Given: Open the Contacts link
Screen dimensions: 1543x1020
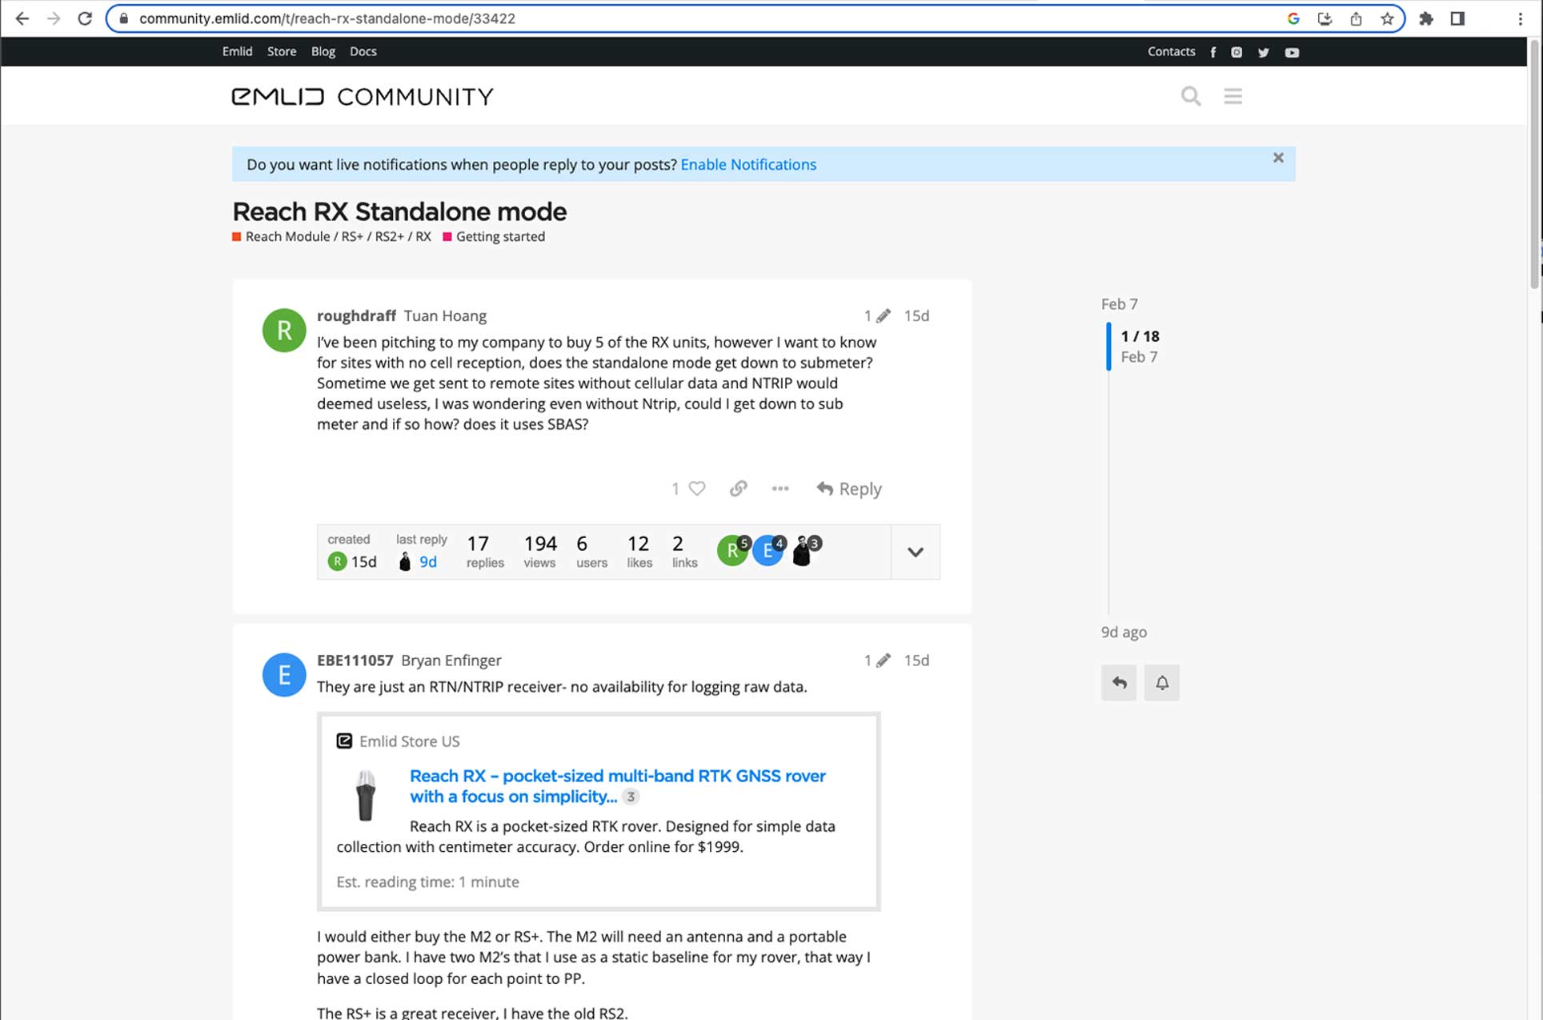Looking at the screenshot, I should tap(1171, 51).
